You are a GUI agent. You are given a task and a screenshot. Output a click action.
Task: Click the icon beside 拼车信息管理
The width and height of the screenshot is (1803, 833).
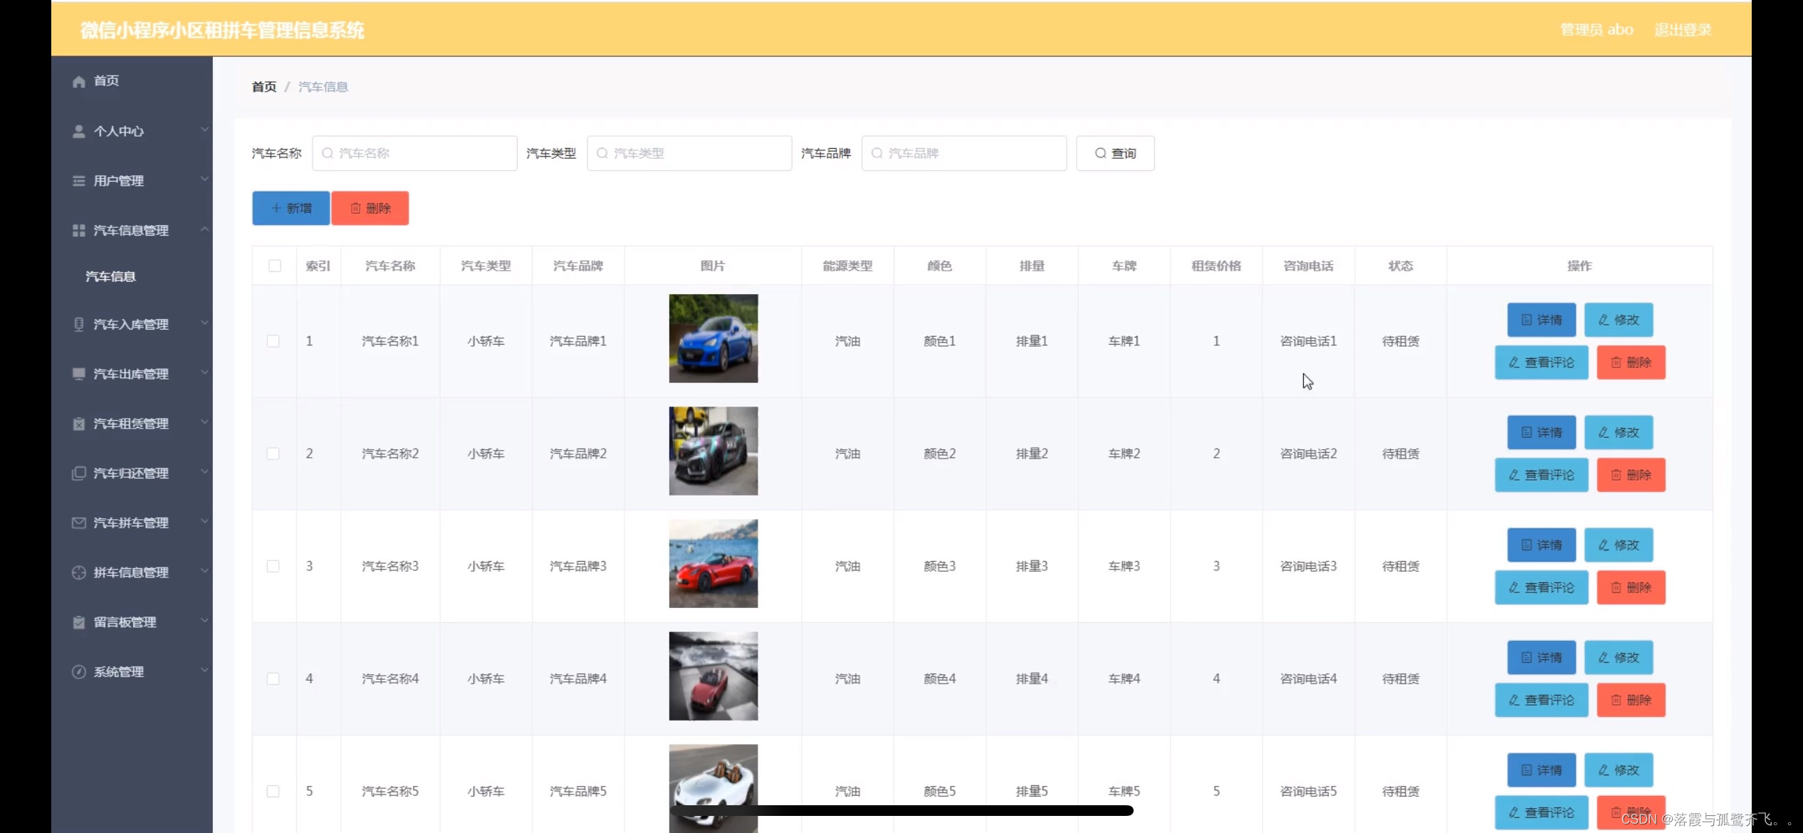pos(78,572)
